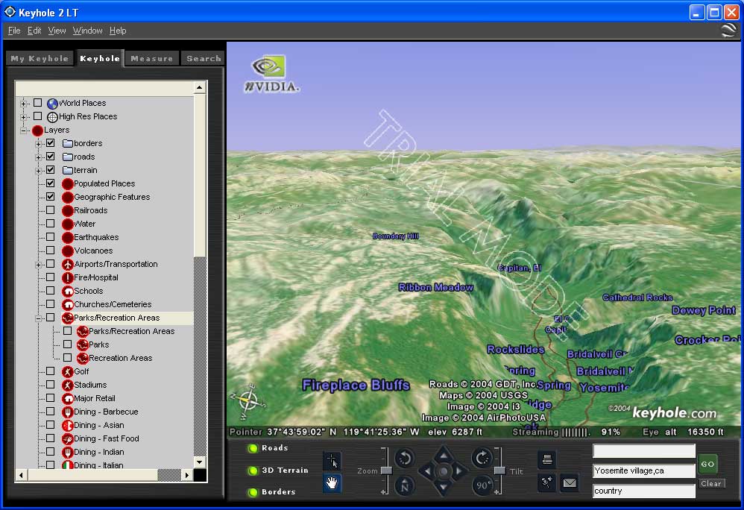
Task: Click the Airports/Transportation airplane icon
Action: [67, 264]
